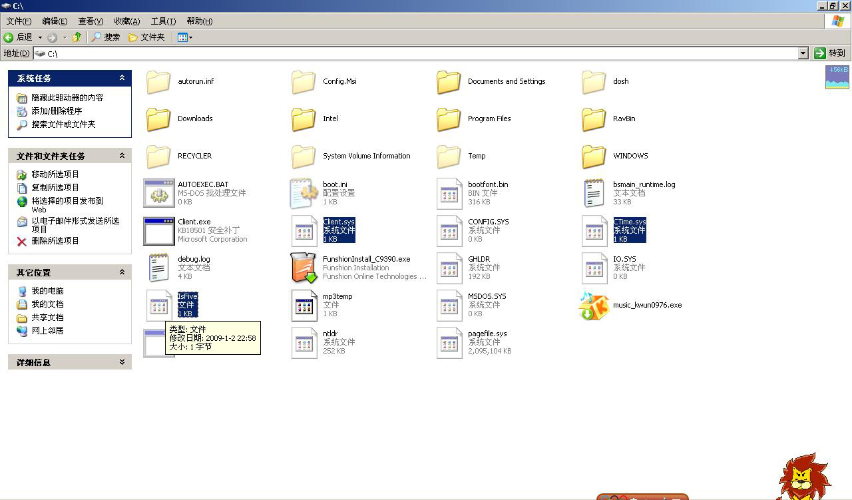Screen dimensions: 852x500
Task: Click the AUTOEXEC.BAT batch file icon
Action: click(158, 193)
